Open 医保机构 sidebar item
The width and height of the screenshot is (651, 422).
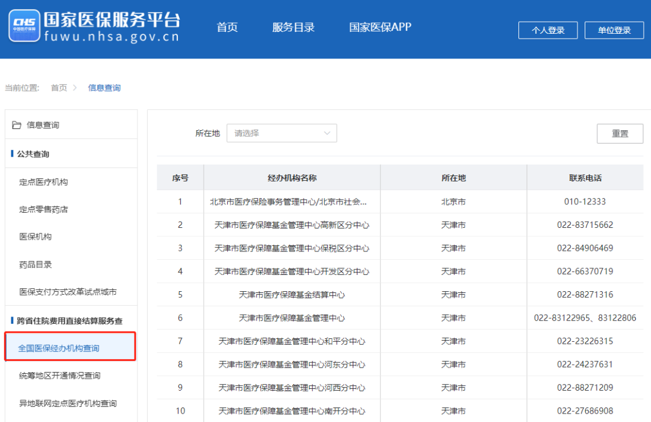coord(36,237)
